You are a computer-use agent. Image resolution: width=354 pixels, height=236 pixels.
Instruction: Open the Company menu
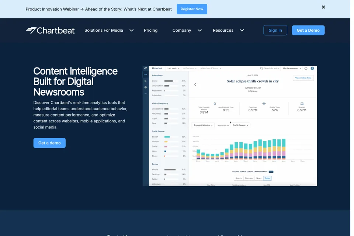(x=182, y=30)
